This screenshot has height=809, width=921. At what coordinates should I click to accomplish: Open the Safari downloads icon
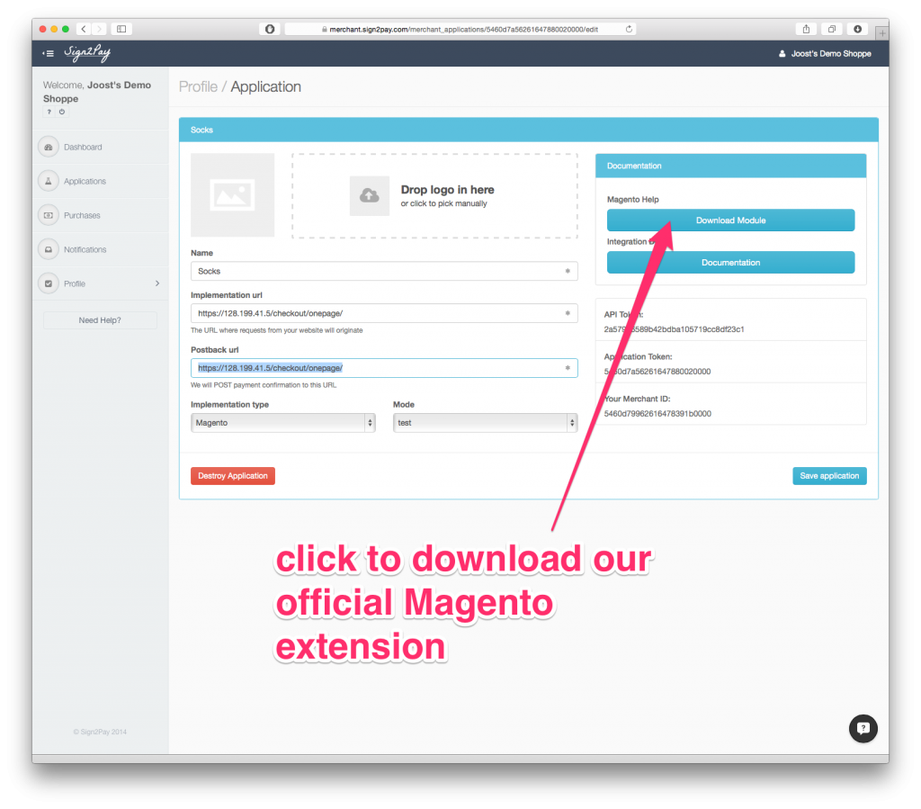[x=857, y=29]
